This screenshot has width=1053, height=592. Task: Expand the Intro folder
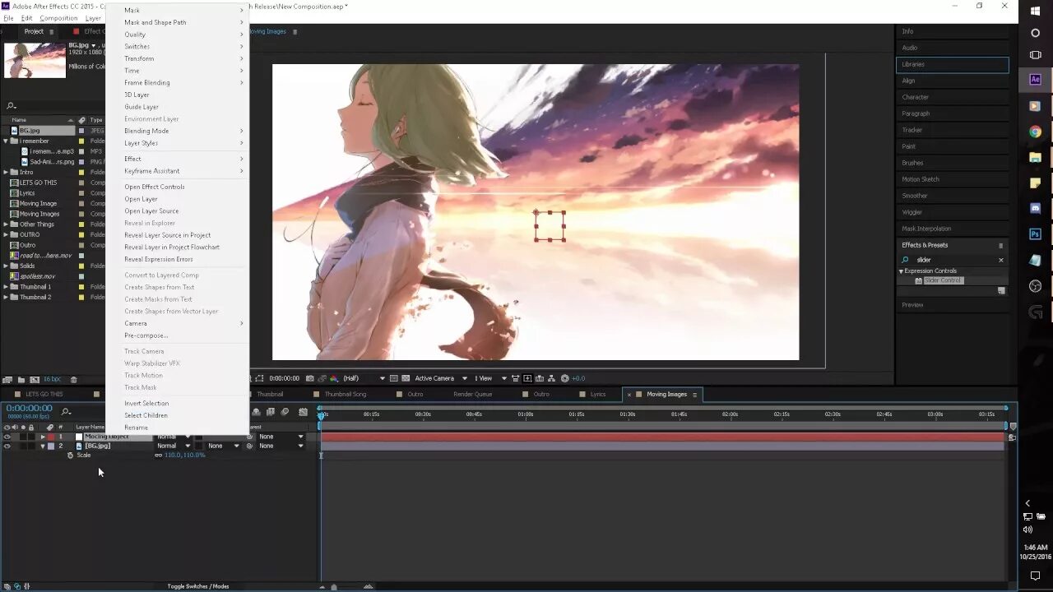tap(6, 173)
